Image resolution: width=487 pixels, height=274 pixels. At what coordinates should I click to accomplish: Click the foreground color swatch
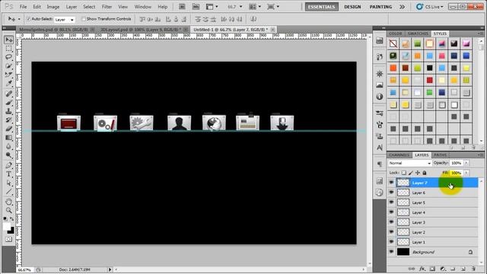click(6, 227)
